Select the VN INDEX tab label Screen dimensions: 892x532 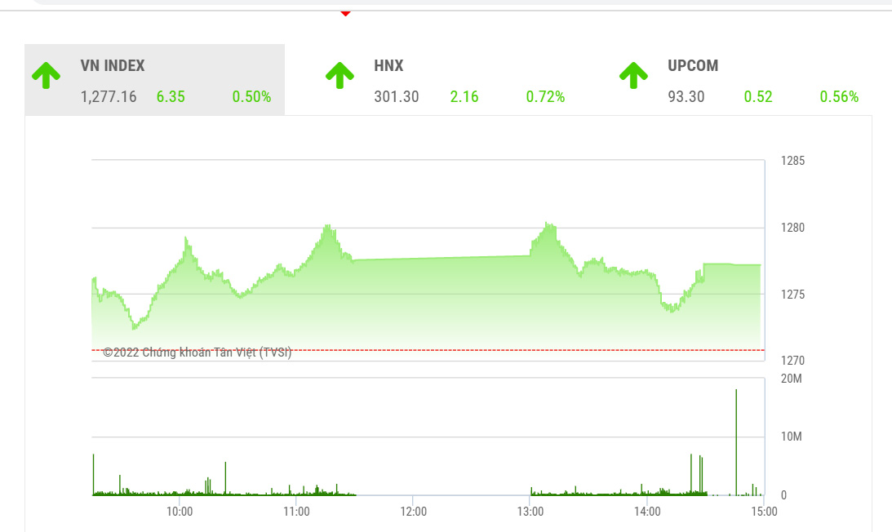[113, 66]
